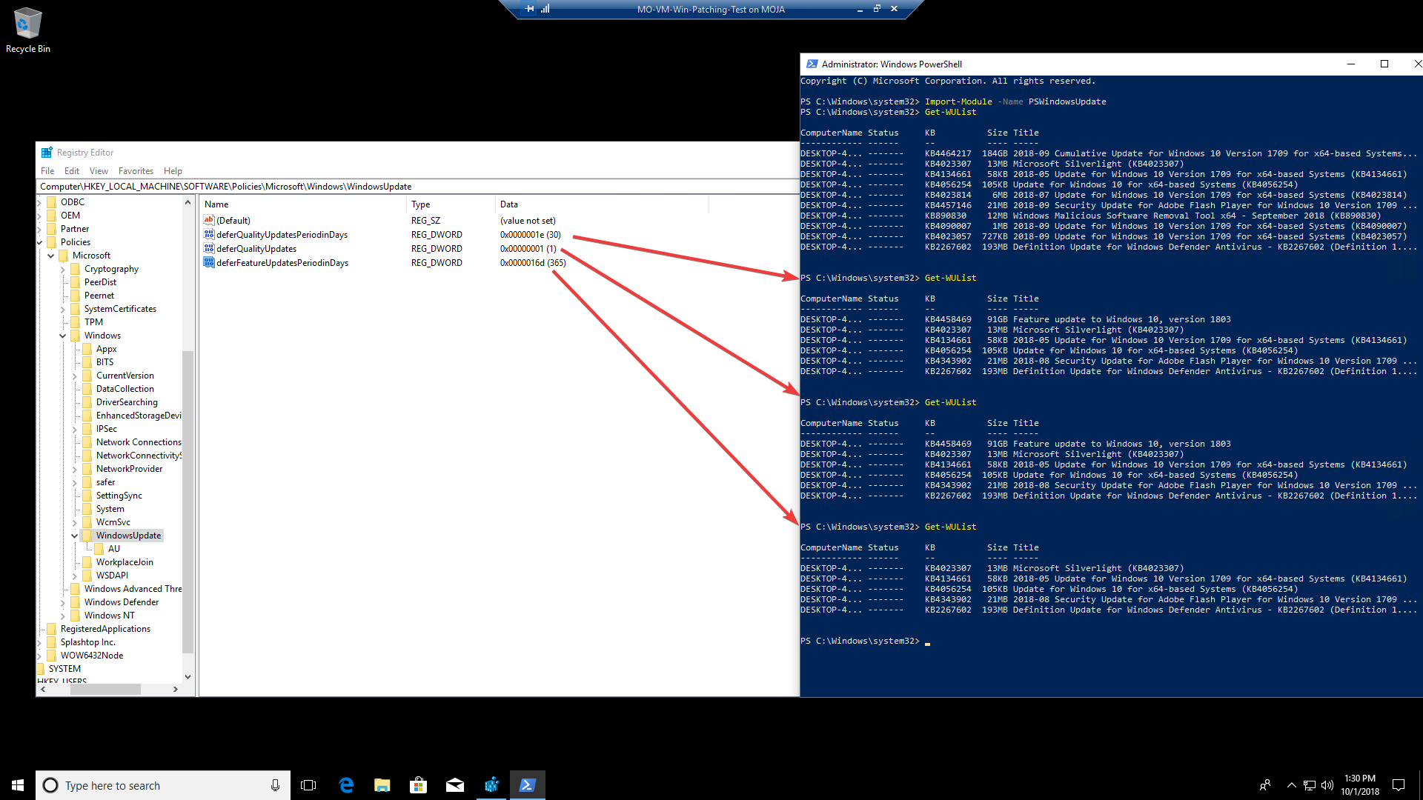The width and height of the screenshot is (1423, 800).
Task: Open network status tray icon
Action: tap(1310, 785)
